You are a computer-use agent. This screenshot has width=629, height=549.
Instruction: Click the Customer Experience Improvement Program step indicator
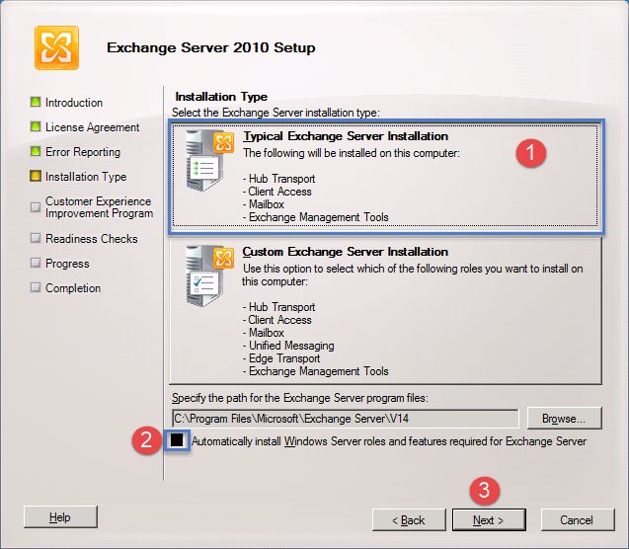(x=36, y=207)
